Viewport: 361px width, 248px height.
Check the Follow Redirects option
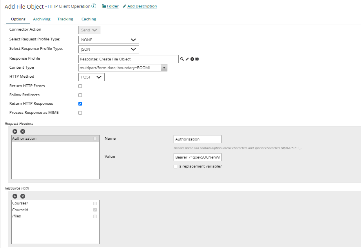pos(80,95)
